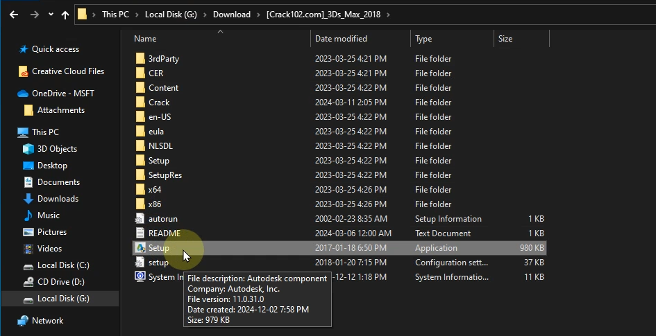The image size is (656, 336).
Task: Click Download in the address breadcrumb
Action: pos(232,15)
